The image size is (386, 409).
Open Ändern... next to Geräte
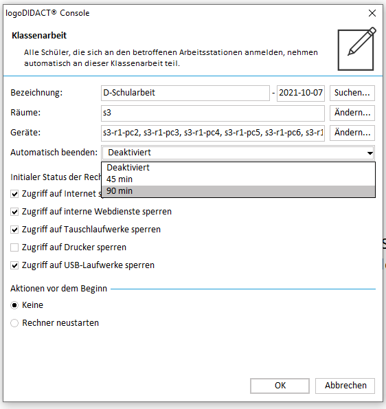coord(352,133)
